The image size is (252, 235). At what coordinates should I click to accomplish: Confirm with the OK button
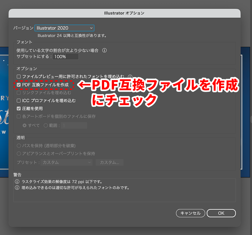pyautogui.click(x=221, y=213)
